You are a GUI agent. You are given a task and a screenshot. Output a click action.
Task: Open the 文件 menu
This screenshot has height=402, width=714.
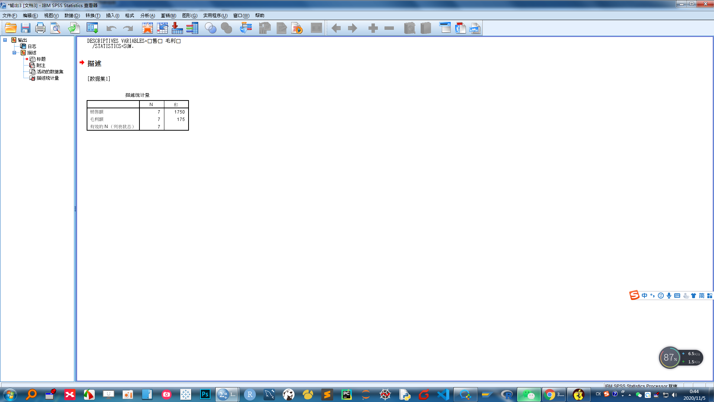9,15
